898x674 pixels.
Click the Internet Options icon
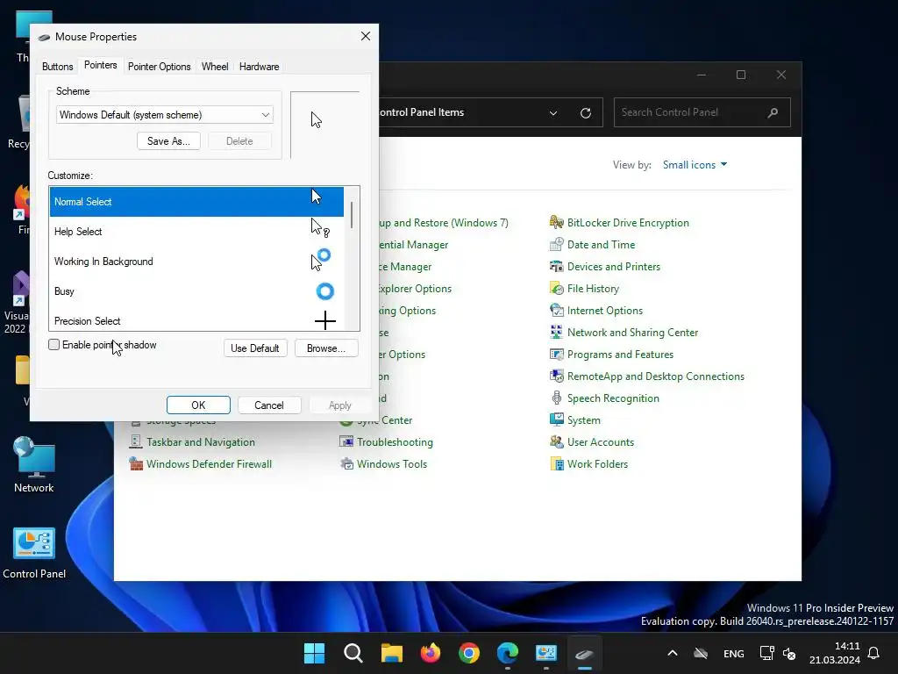point(556,310)
